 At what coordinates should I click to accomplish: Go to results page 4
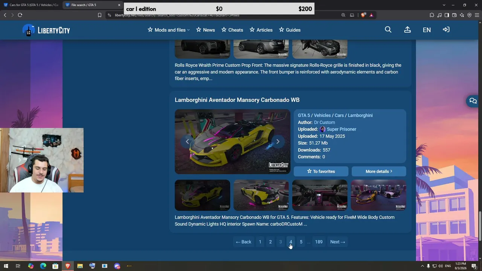pyautogui.click(x=291, y=242)
